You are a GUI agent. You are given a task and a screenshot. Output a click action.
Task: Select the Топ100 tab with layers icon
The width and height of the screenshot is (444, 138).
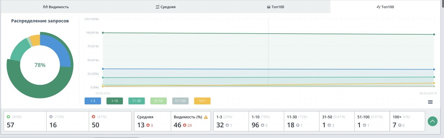275,7
